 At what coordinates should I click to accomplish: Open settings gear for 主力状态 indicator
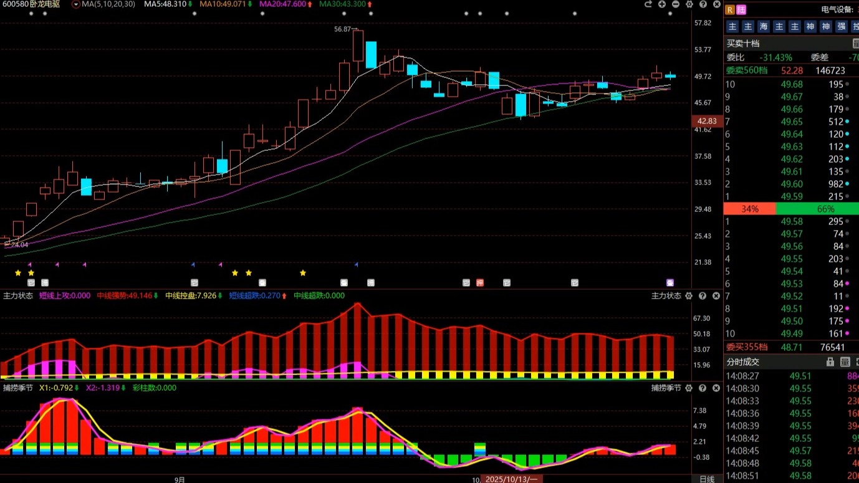tap(689, 296)
